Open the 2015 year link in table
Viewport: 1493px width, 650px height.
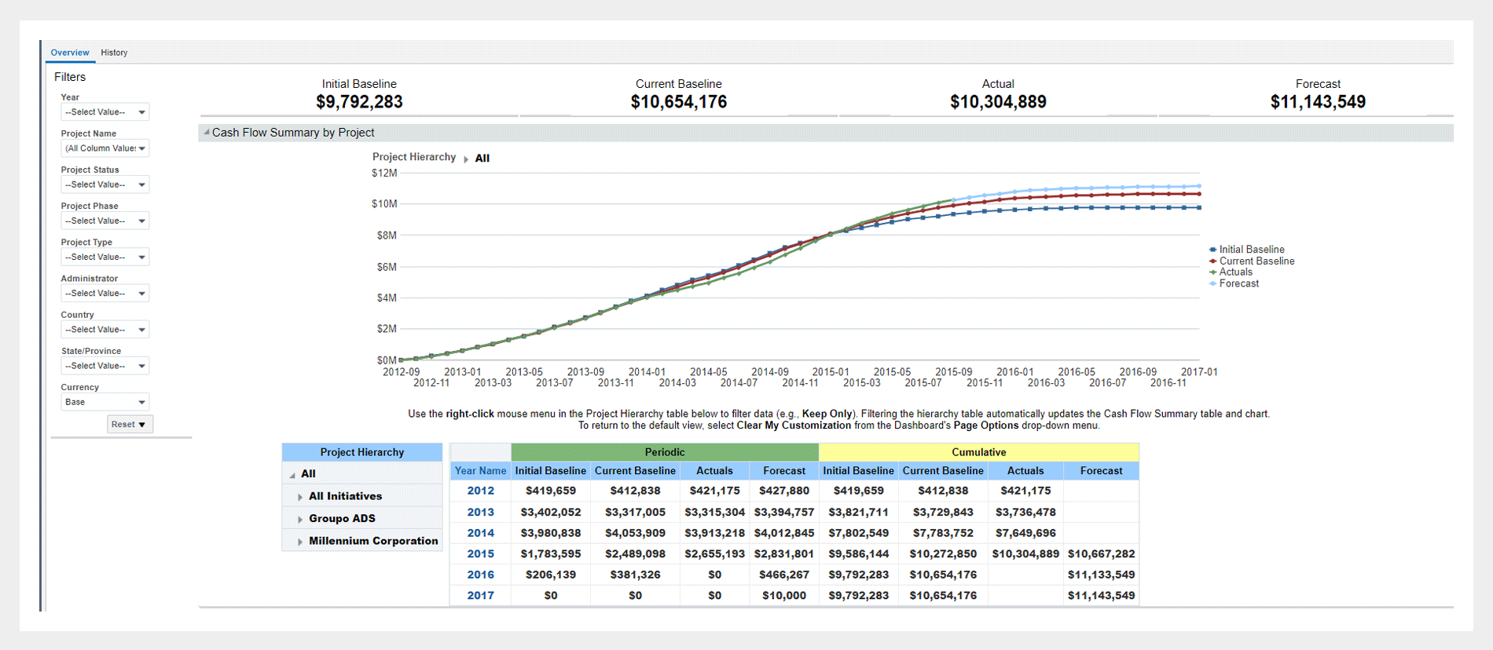click(480, 553)
